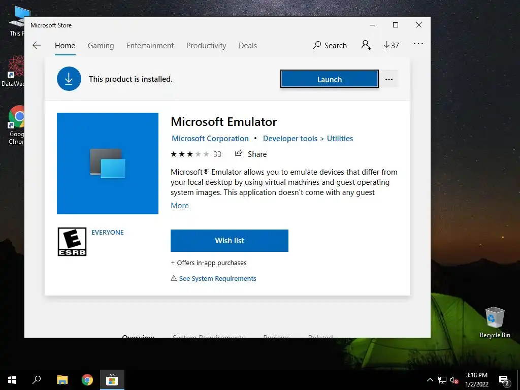This screenshot has height=390, width=520.
Task: Open the Productivity tab
Action: (206, 45)
